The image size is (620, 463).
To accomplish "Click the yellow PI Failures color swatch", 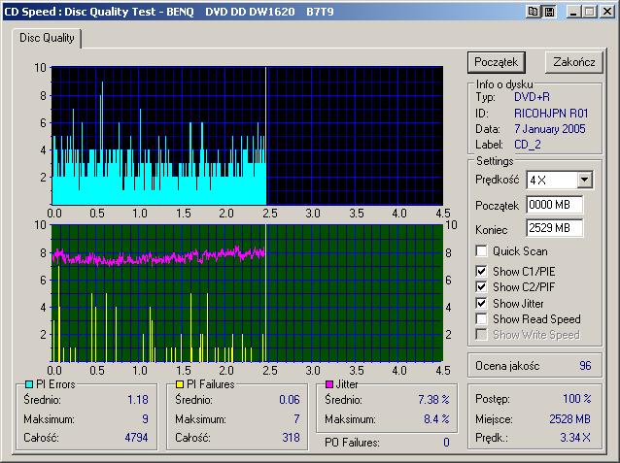I will pos(180,384).
